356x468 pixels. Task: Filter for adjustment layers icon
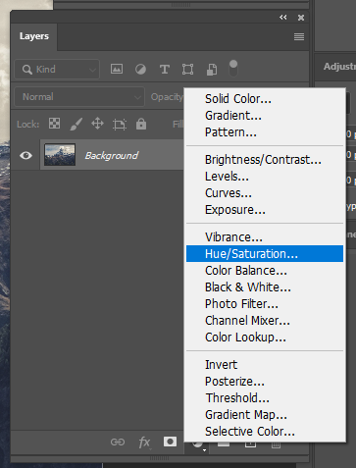pos(140,70)
